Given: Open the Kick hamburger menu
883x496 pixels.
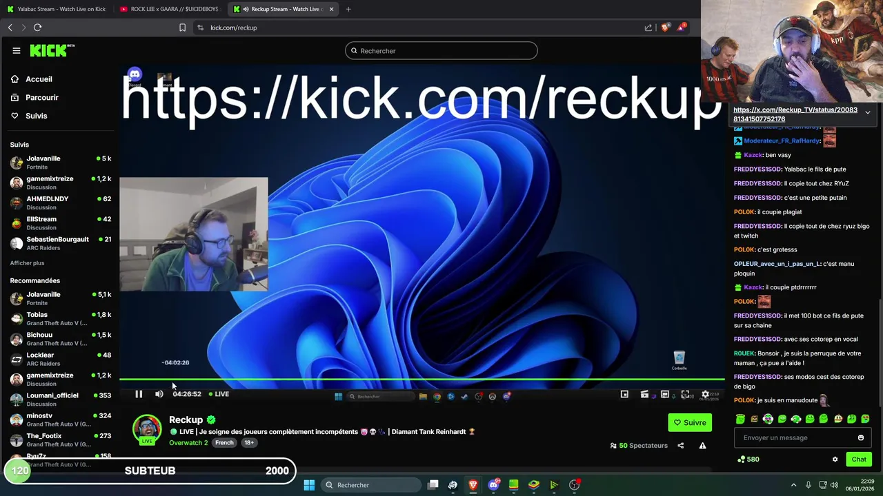Looking at the screenshot, I should (16, 50).
